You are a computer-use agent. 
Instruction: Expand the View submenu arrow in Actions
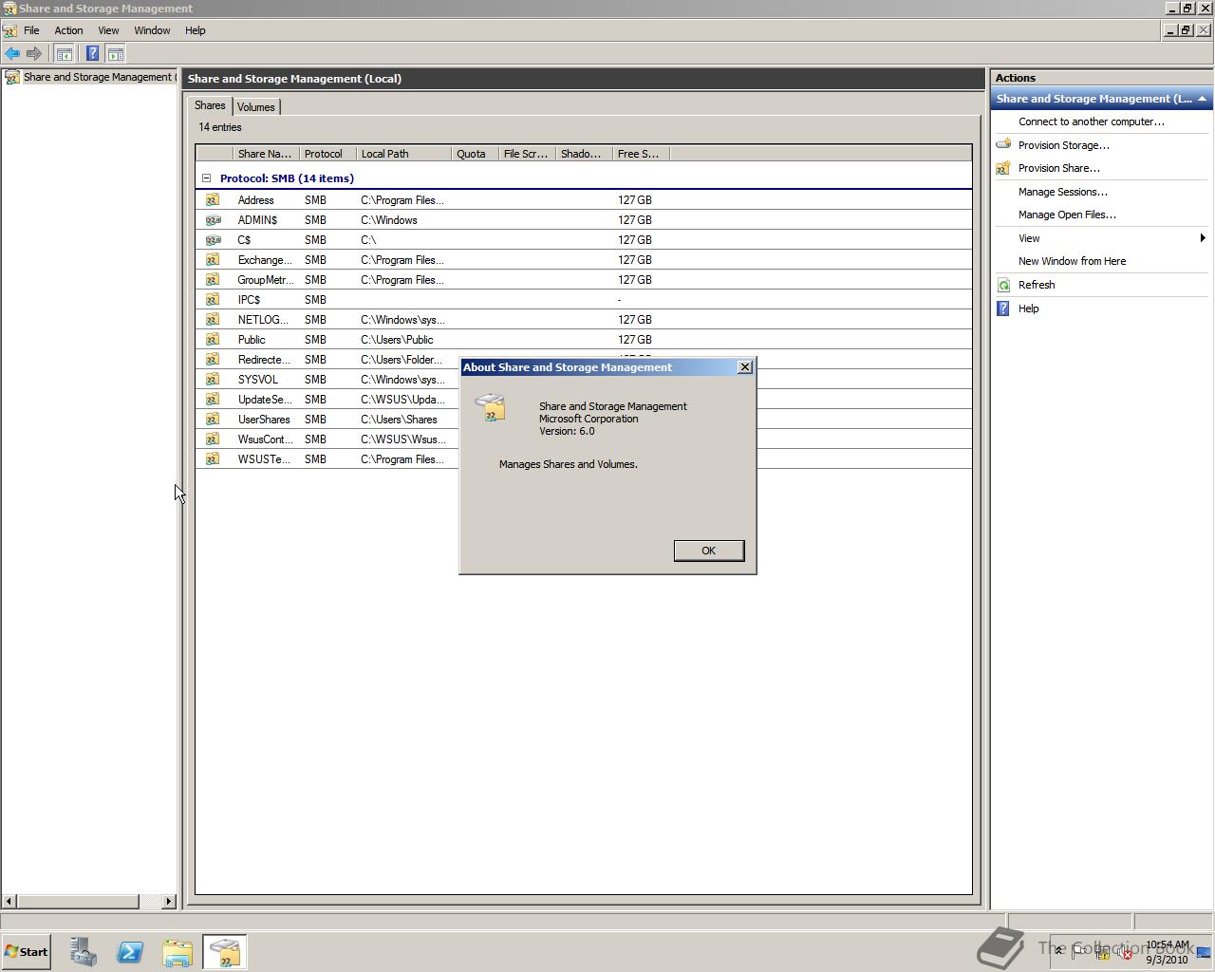pyautogui.click(x=1203, y=238)
